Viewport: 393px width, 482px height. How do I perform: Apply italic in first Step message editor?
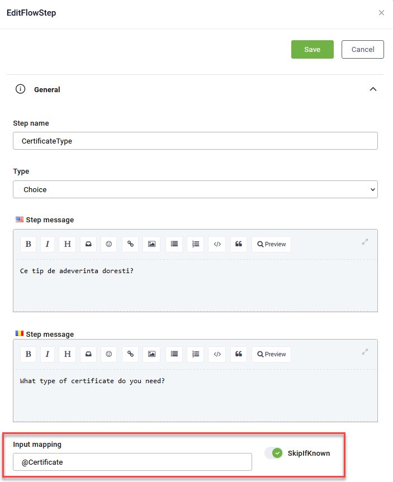48,244
